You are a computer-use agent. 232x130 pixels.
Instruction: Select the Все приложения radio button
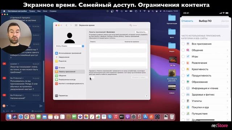coord(183,44)
